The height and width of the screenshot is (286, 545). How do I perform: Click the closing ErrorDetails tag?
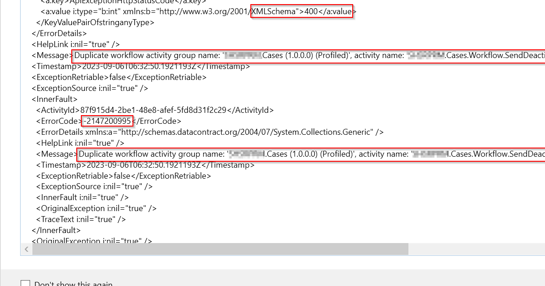pos(59,33)
